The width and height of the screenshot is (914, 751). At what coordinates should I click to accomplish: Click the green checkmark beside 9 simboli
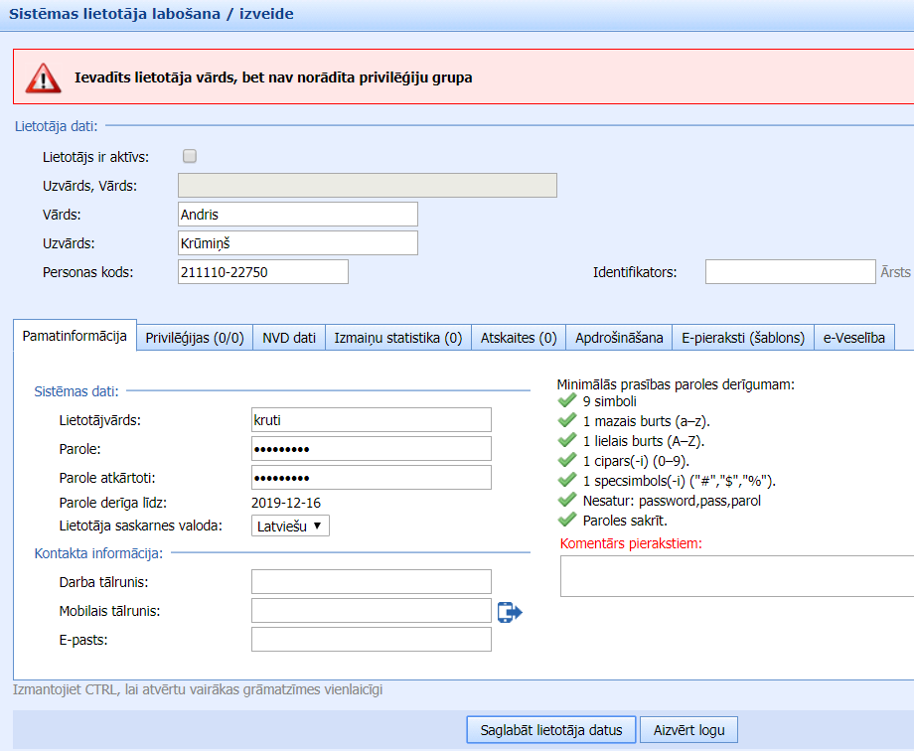(x=567, y=401)
